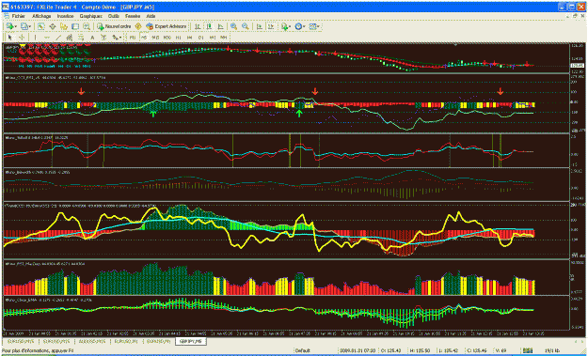This screenshot has width=588, height=356.
Task: Open the indicators list icon
Action: pyautogui.click(x=284, y=26)
